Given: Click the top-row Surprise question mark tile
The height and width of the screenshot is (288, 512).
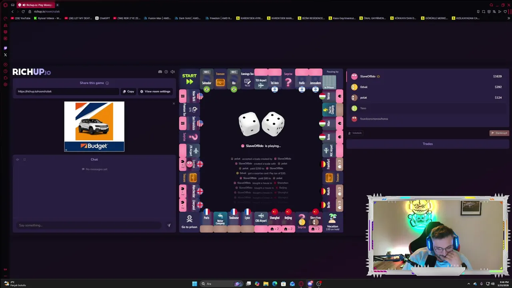Looking at the screenshot, I should [288, 79].
